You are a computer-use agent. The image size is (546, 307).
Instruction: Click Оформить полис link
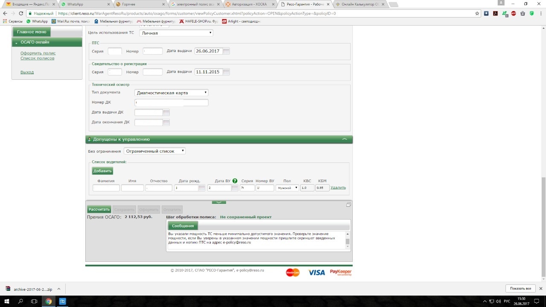pos(38,53)
